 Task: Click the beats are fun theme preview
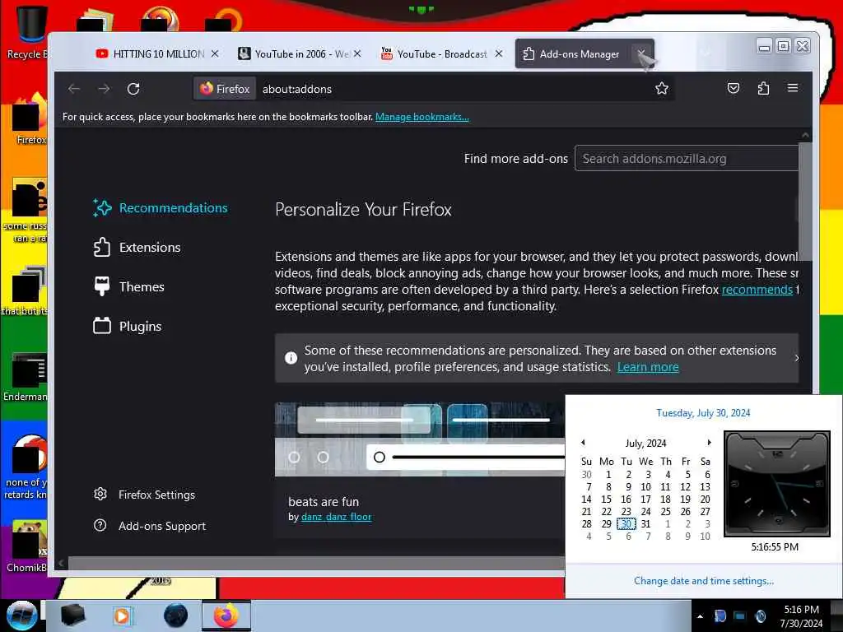[420, 439]
